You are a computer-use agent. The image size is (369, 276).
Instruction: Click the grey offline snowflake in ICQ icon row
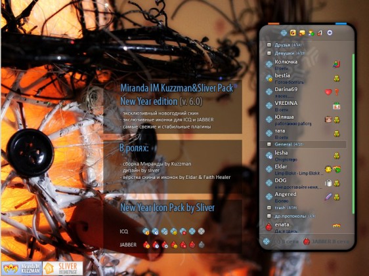pyautogui.click(x=201, y=231)
